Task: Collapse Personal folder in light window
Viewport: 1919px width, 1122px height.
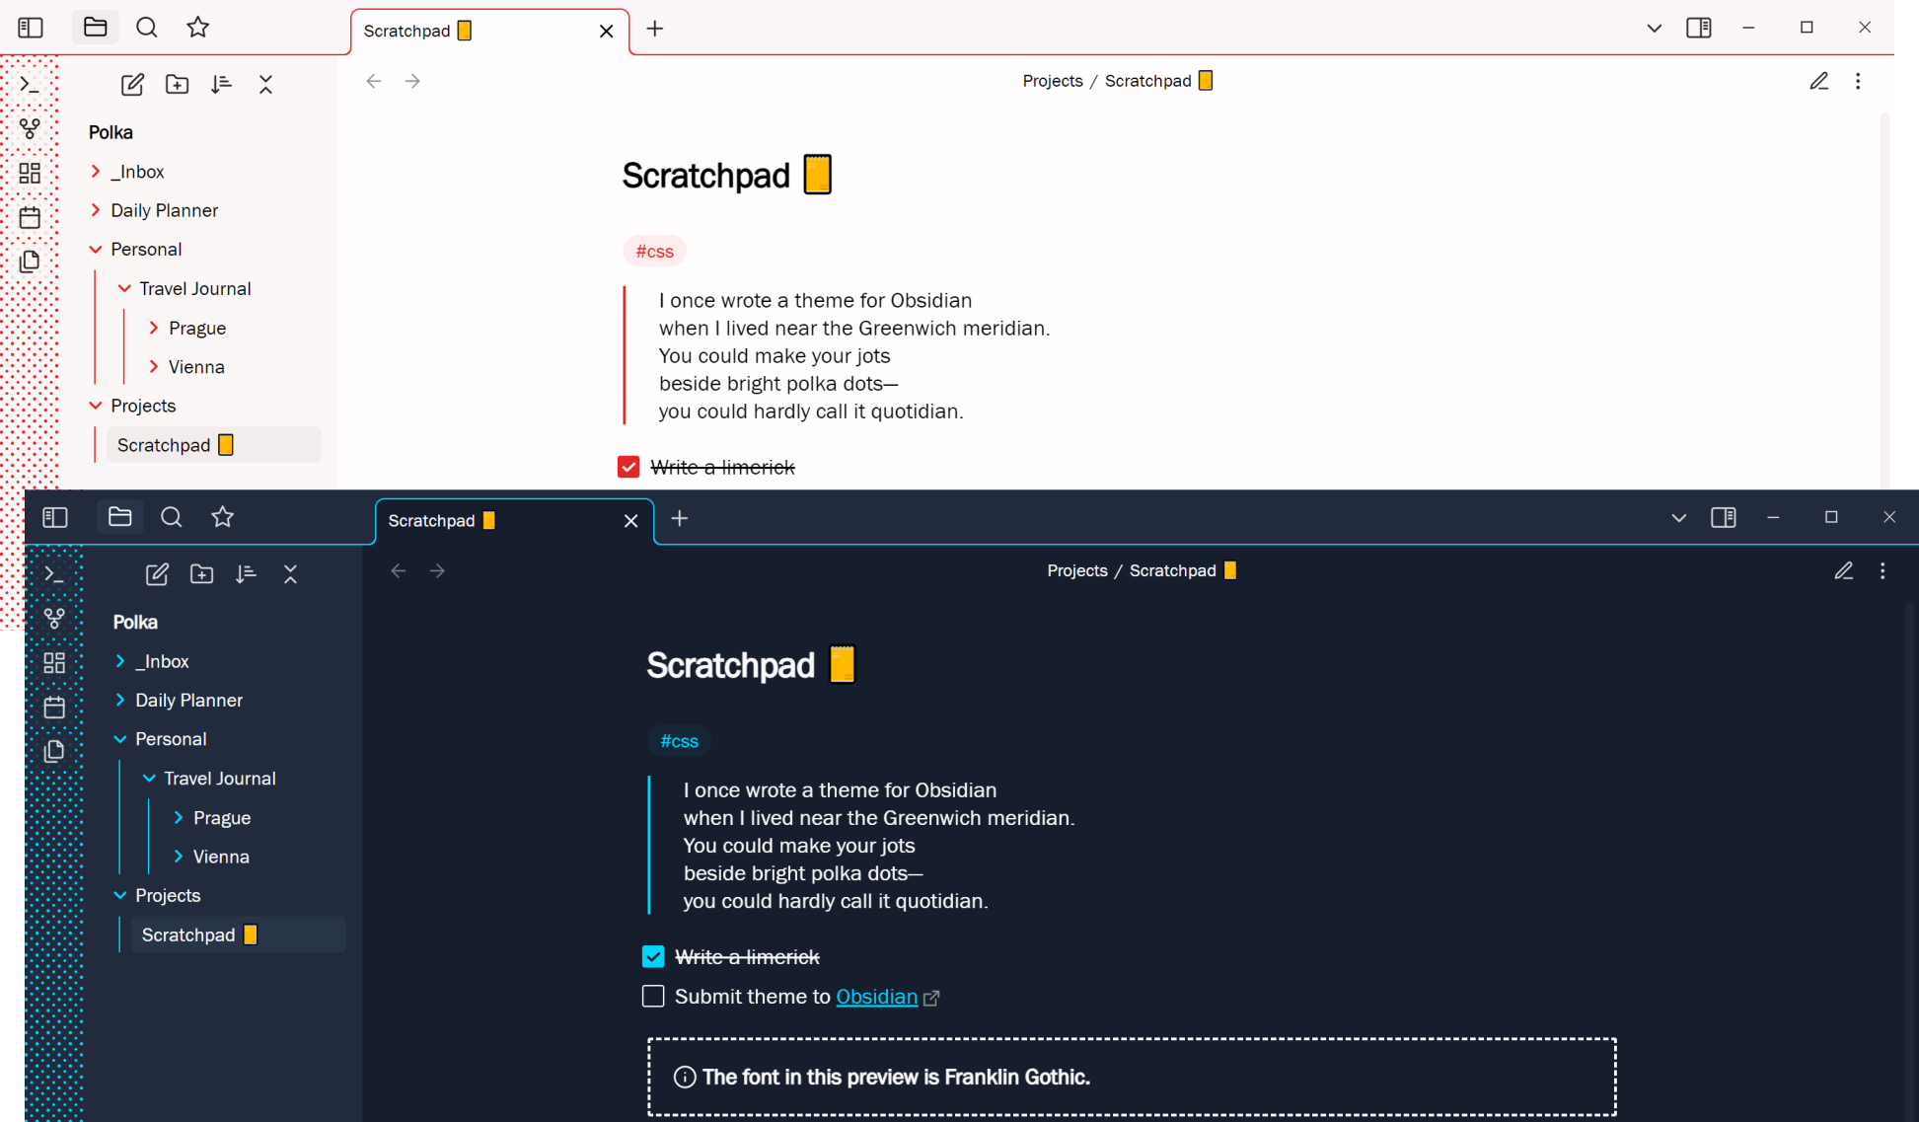Action: tap(96, 250)
